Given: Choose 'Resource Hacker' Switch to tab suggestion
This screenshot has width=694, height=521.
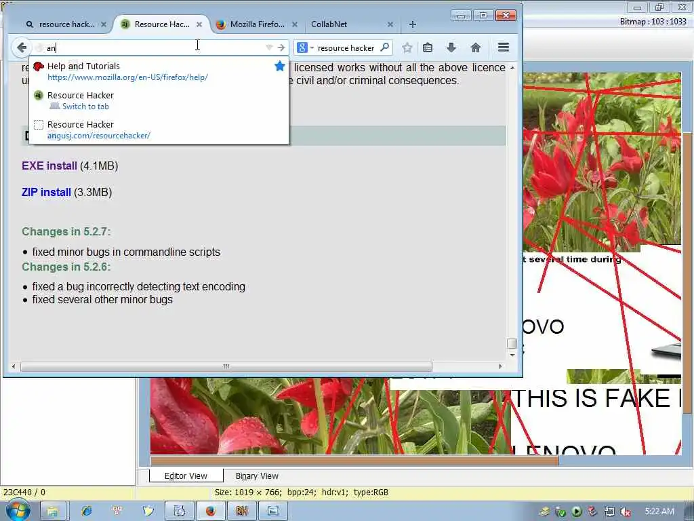Looking at the screenshot, I should tap(159, 100).
